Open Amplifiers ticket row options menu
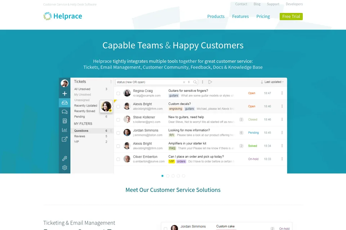The image size is (346, 230). coord(282,146)
